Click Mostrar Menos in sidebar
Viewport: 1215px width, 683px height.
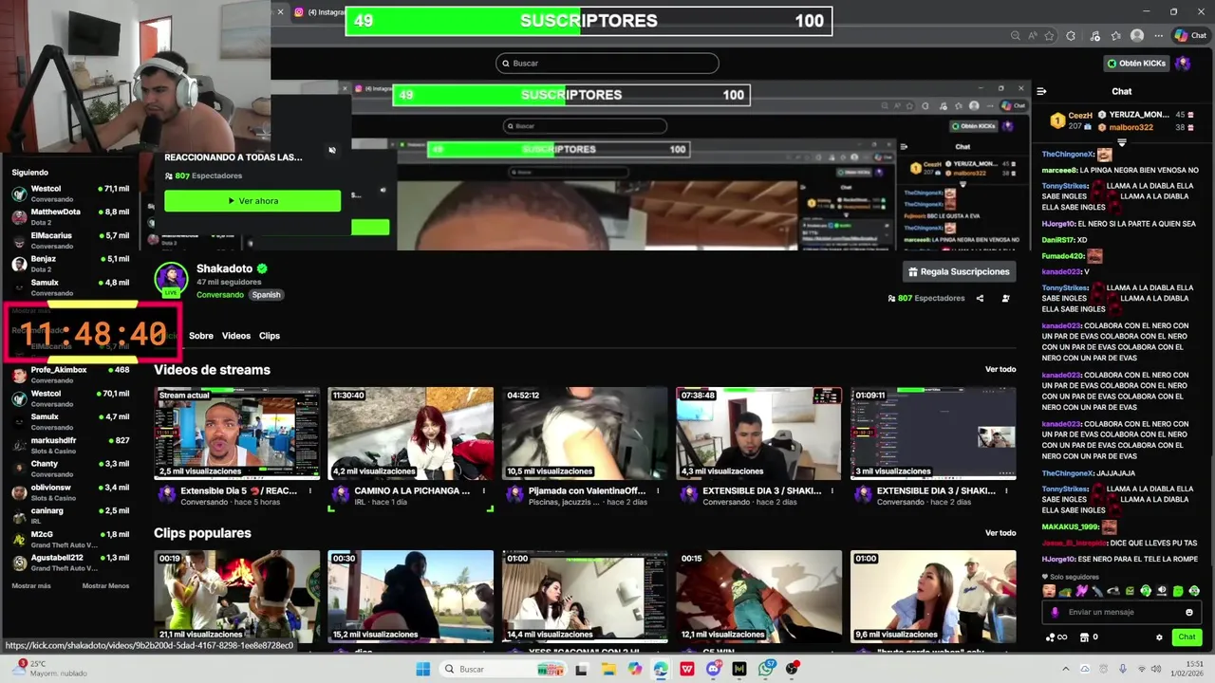[105, 586]
